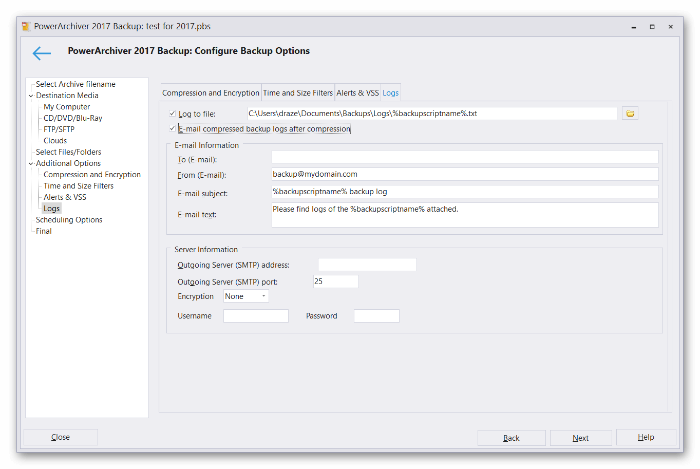
Task: Focus the Outgoing Server SMTP address field
Action: 367,265
